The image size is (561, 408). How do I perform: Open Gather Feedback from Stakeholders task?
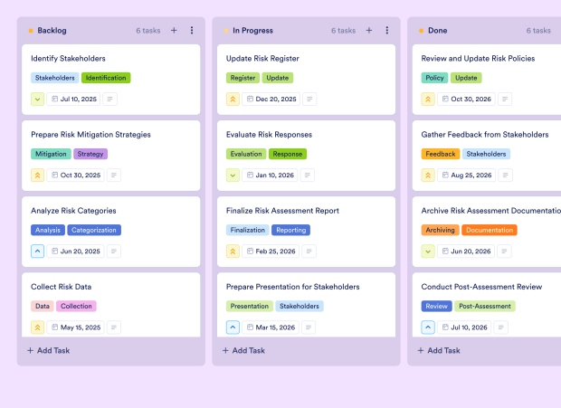[485, 135]
